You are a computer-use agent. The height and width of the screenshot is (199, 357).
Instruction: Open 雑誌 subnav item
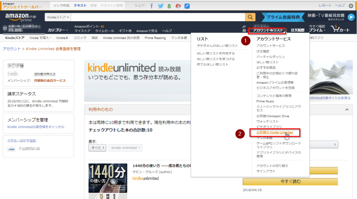coord(95,38)
